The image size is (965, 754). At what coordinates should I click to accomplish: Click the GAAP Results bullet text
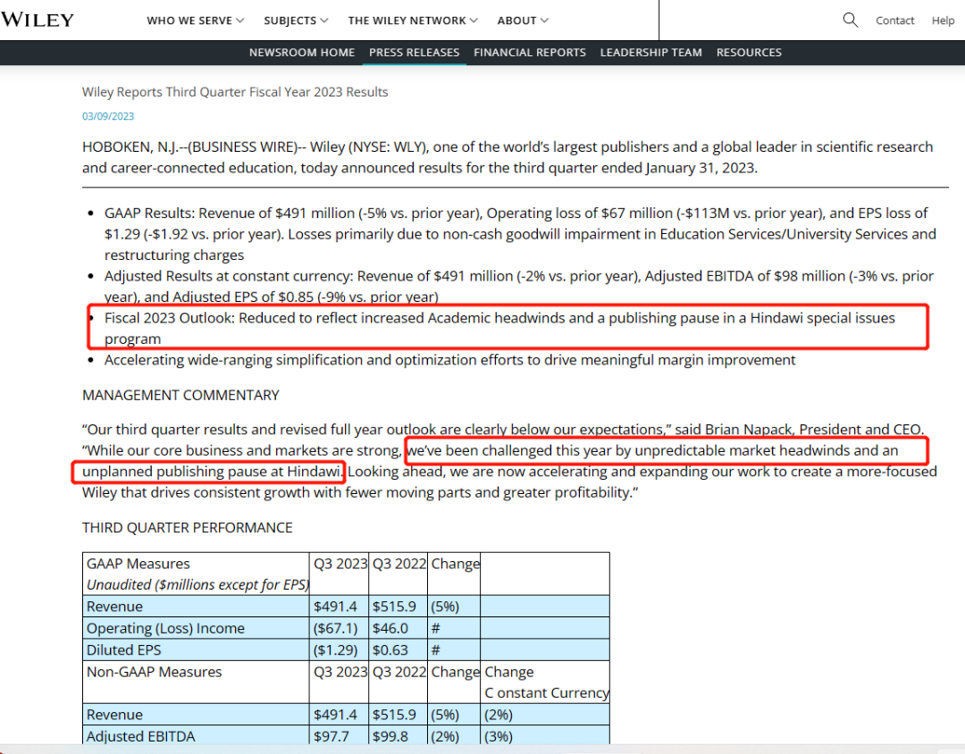pos(520,234)
